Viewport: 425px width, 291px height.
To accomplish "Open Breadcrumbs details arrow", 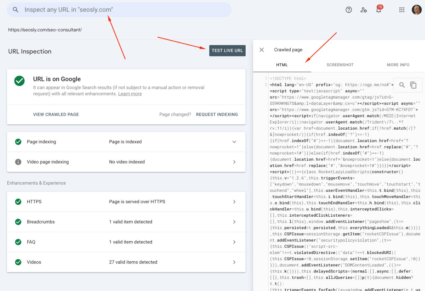I will coord(234,222).
